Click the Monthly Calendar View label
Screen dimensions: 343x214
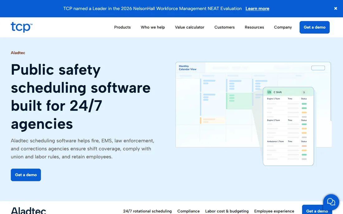(x=187, y=67)
